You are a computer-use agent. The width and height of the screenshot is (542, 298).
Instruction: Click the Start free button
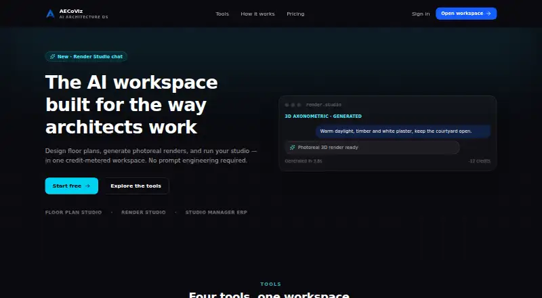72,186
